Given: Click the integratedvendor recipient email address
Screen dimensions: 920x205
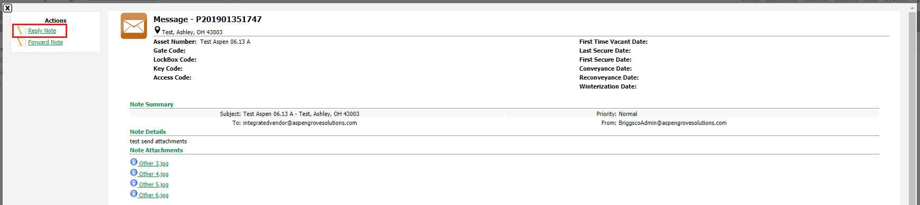Looking at the screenshot, I should point(300,123).
